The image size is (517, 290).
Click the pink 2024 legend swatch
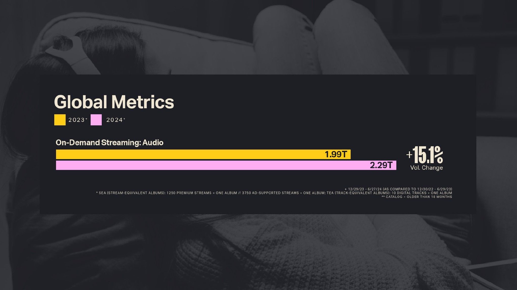coord(96,120)
